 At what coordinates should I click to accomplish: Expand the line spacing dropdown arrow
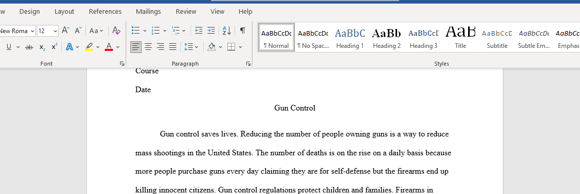pyautogui.click(x=196, y=47)
